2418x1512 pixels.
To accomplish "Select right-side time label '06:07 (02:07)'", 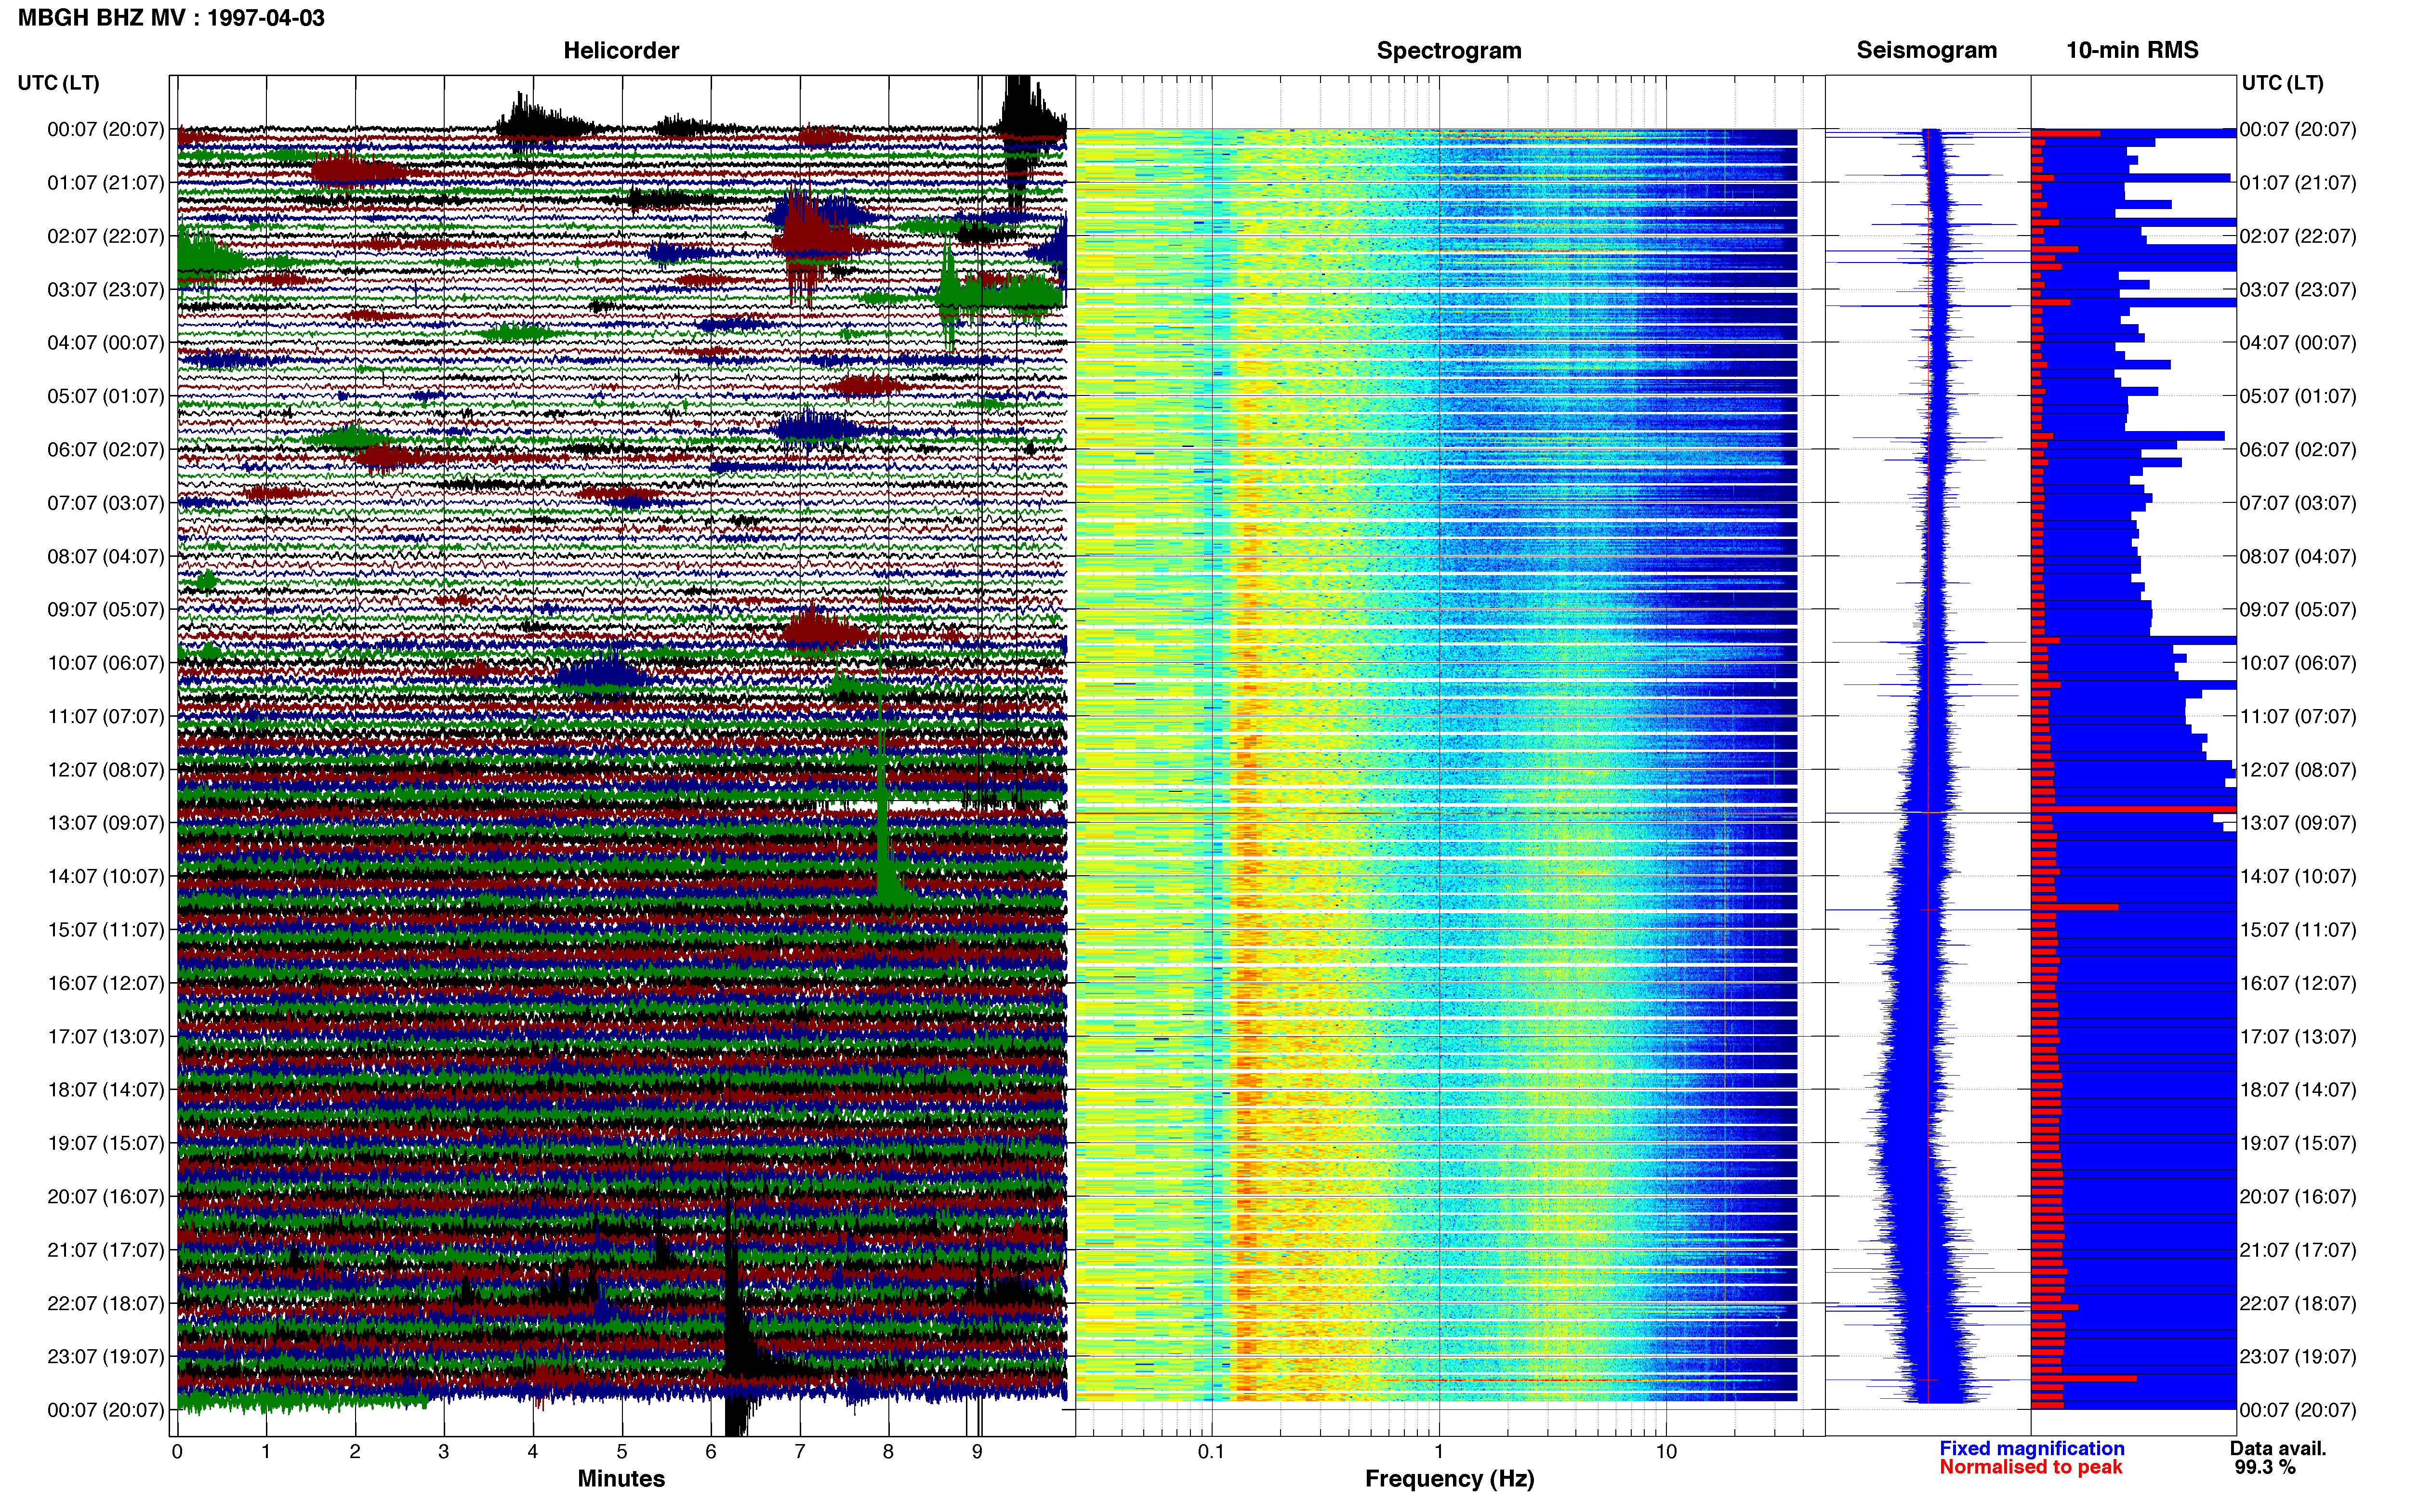I will tap(2298, 449).
